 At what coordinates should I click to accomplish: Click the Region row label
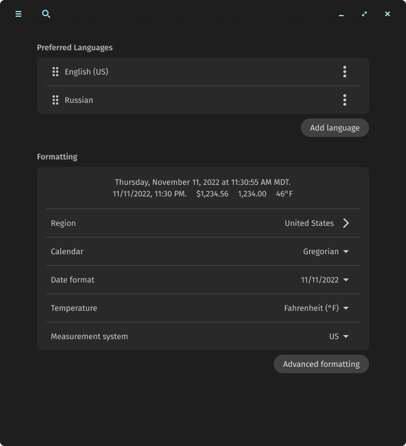coord(64,223)
